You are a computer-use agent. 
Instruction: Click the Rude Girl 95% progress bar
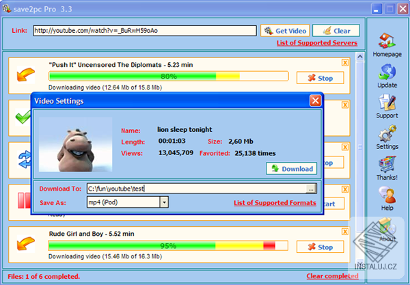pyautogui.click(x=168, y=246)
